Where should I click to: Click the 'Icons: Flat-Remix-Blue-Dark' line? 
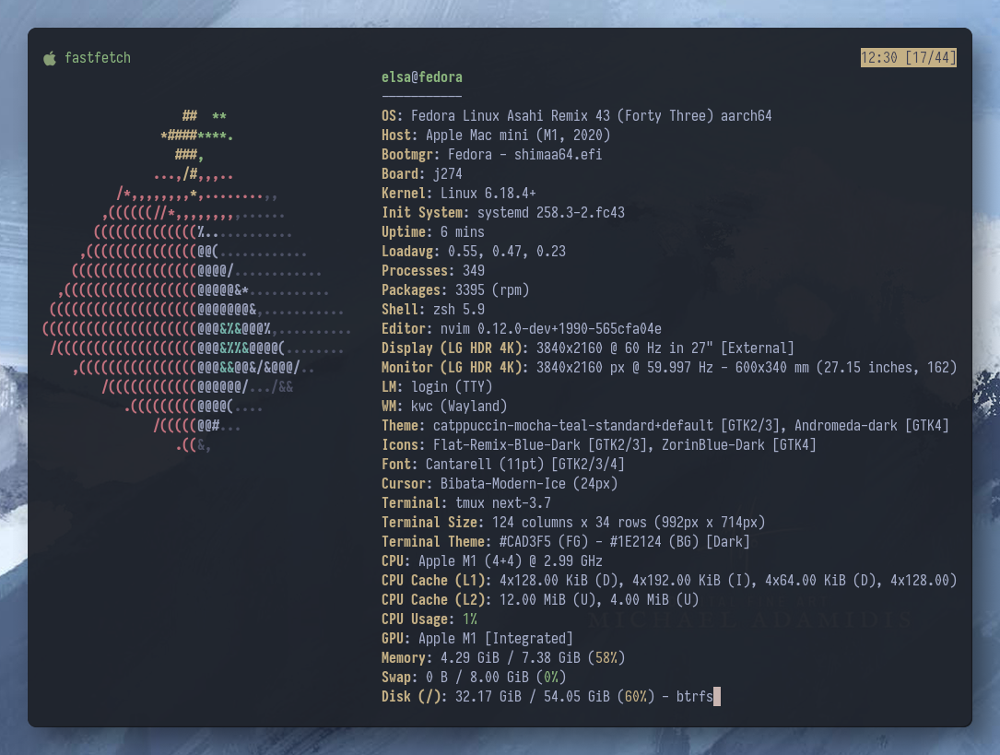[x=599, y=445]
